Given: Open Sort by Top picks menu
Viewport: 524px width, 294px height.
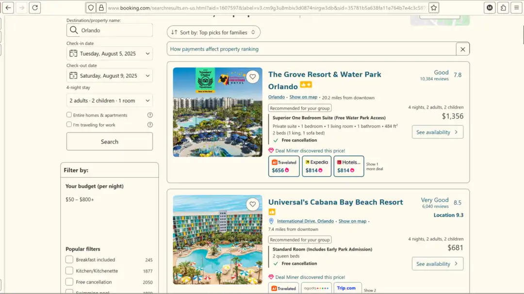Looking at the screenshot, I should (x=213, y=33).
